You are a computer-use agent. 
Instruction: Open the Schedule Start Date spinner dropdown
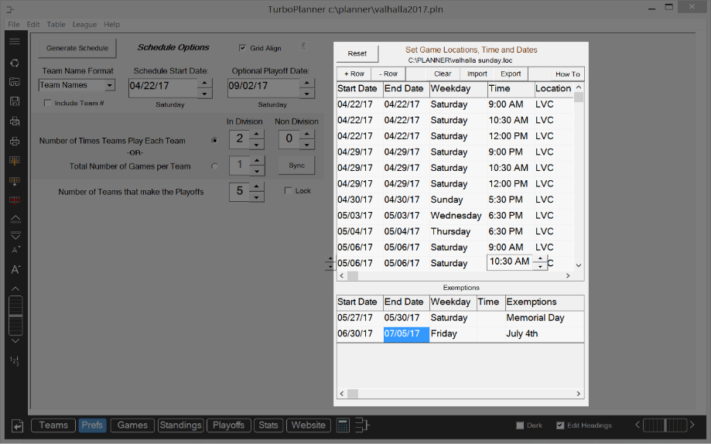click(204, 94)
